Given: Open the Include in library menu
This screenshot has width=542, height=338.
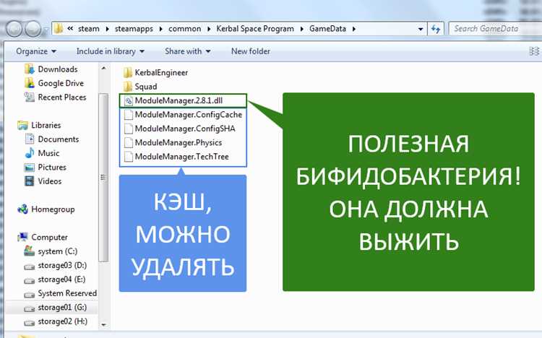Looking at the screenshot, I should click(111, 51).
